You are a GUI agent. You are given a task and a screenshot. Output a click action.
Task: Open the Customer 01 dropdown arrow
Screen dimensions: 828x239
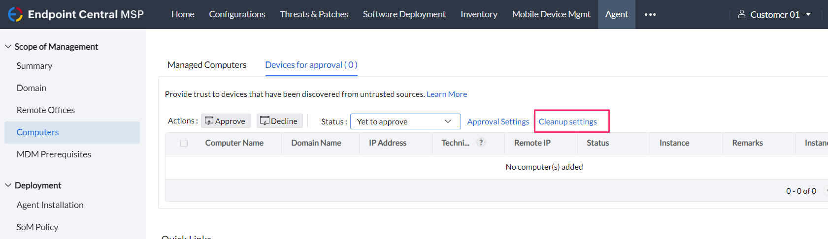(x=808, y=14)
